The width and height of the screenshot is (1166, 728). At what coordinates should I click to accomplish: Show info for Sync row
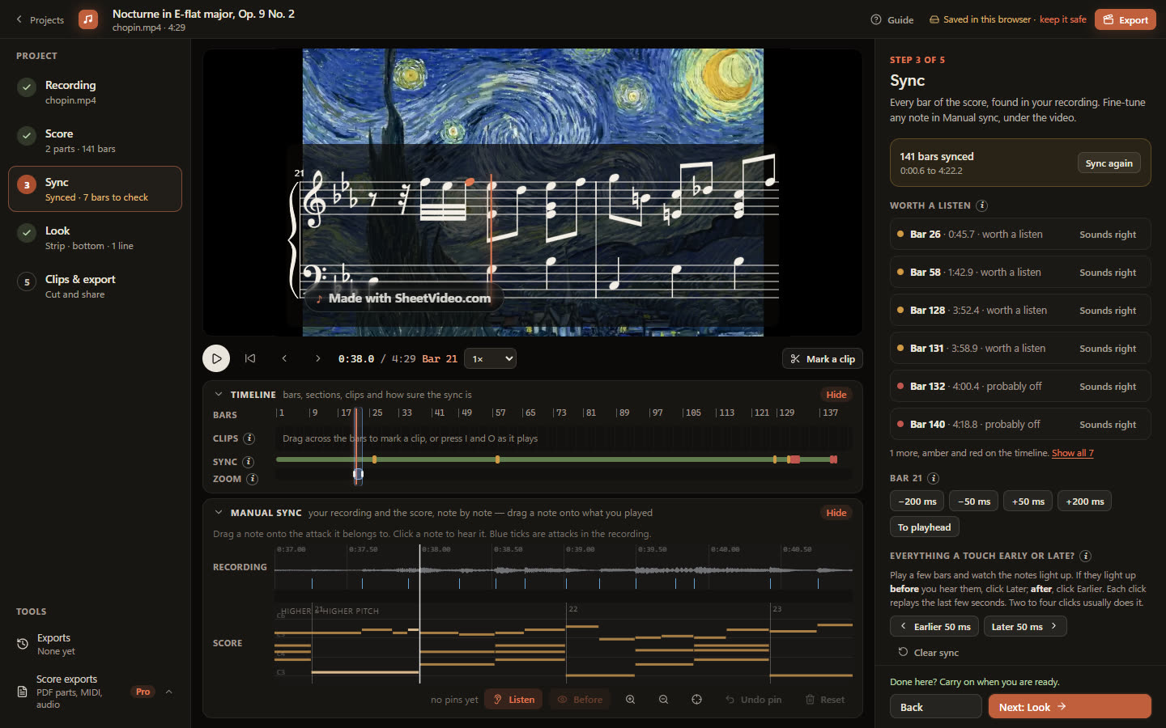click(x=249, y=462)
